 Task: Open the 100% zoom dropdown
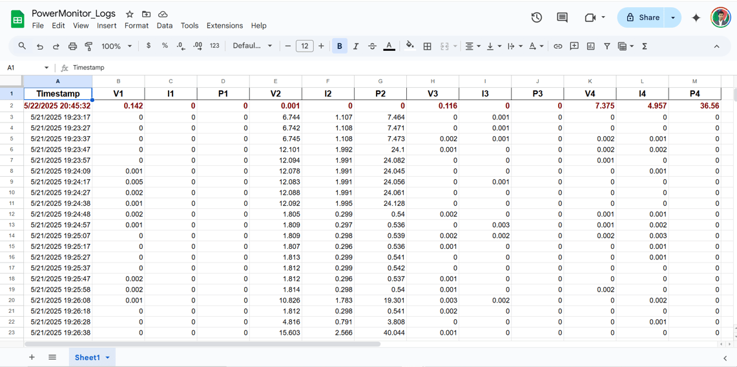116,46
